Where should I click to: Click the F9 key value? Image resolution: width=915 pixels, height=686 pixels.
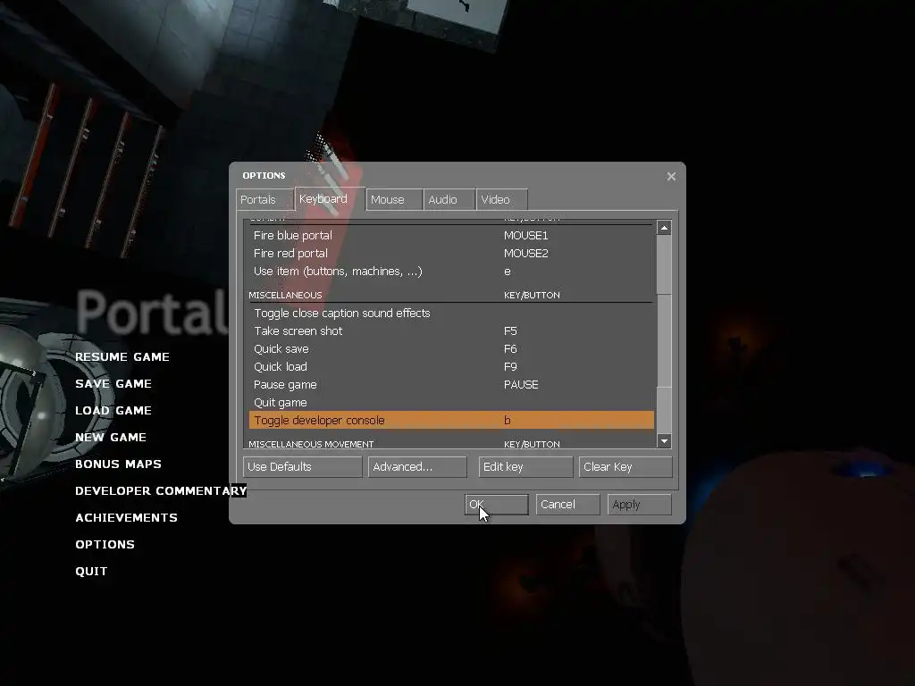click(510, 367)
